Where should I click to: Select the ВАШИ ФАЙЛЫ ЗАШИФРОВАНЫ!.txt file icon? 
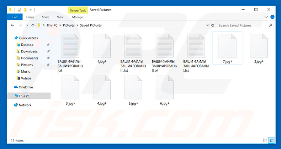tap(196, 45)
